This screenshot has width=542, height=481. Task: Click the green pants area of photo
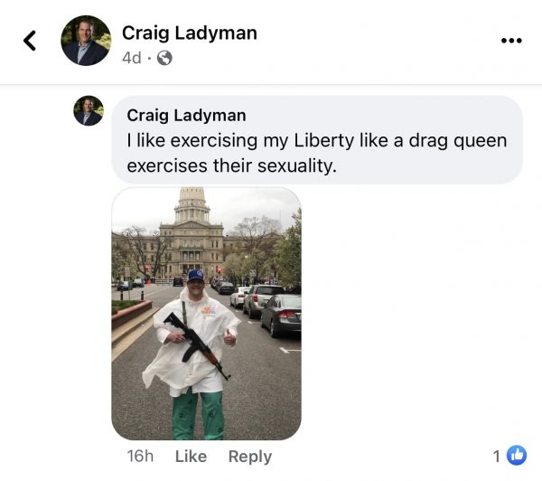coord(199,414)
